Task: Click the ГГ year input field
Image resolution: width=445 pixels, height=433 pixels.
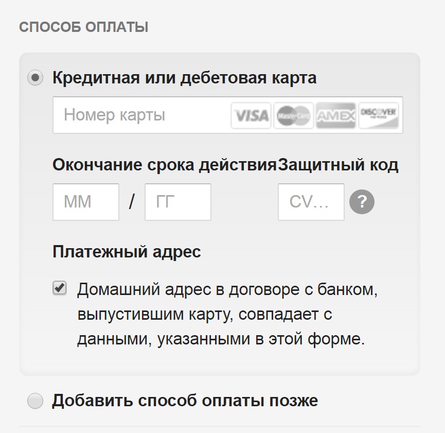Action: point(177,202)
